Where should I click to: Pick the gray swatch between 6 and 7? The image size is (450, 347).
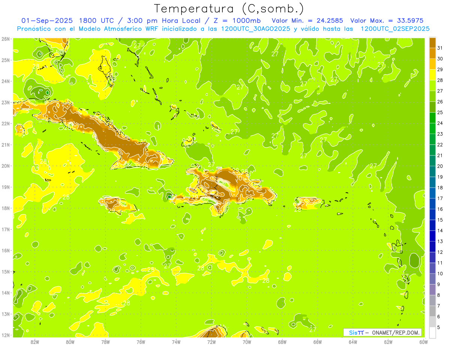(432, 311)
